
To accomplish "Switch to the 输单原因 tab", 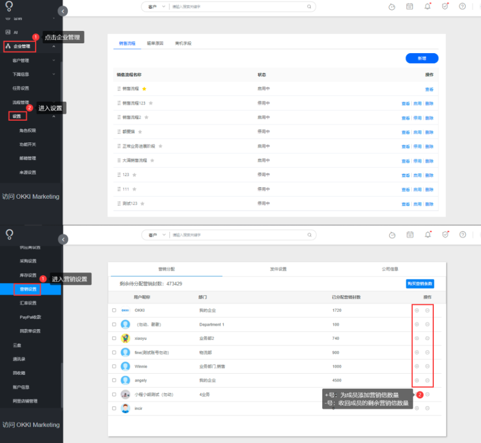I will point(155,43).
